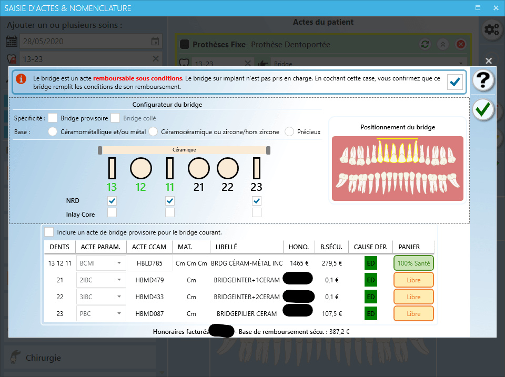Click the intermediate tooth 12 circle
This screenshot has height=377, width=505.
(x=140, y=168)
